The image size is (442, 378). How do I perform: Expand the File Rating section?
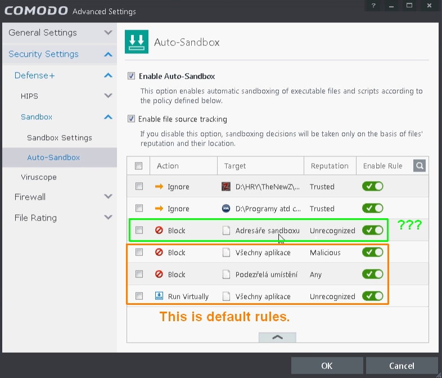(108, 218)
